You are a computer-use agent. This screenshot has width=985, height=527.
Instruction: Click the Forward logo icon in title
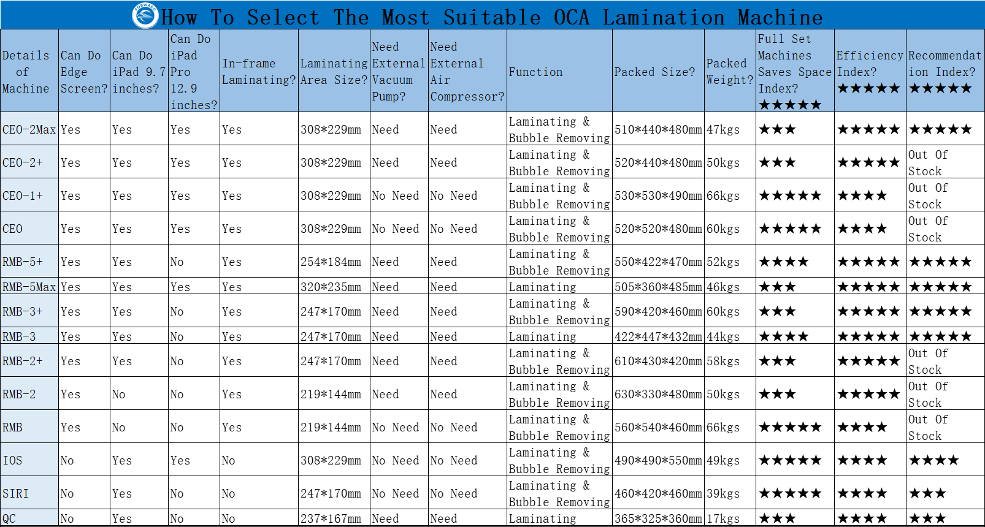point(145,15)
